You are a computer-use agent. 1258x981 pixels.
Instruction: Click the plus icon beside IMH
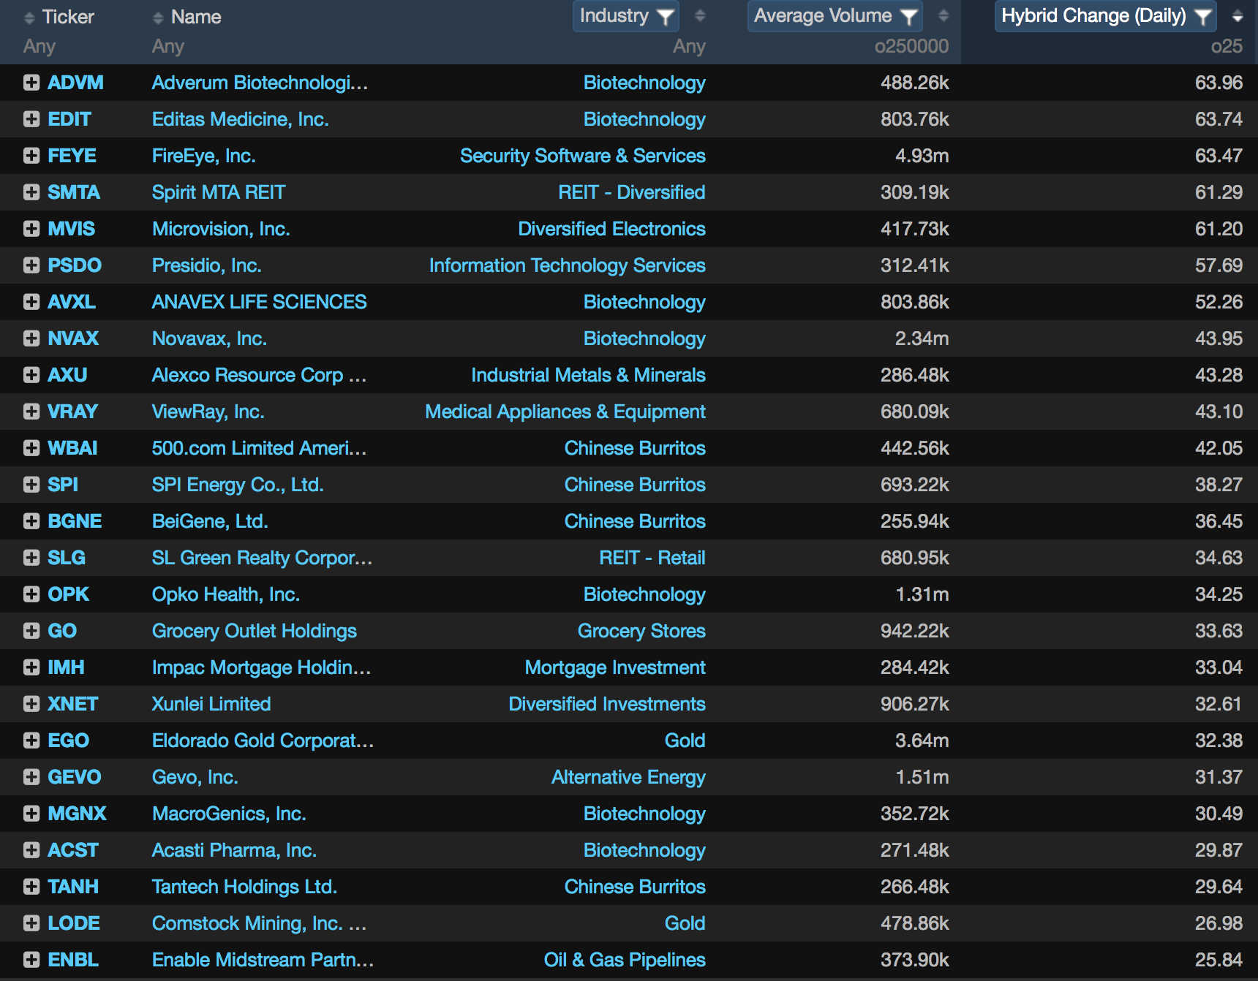[31, 667]
